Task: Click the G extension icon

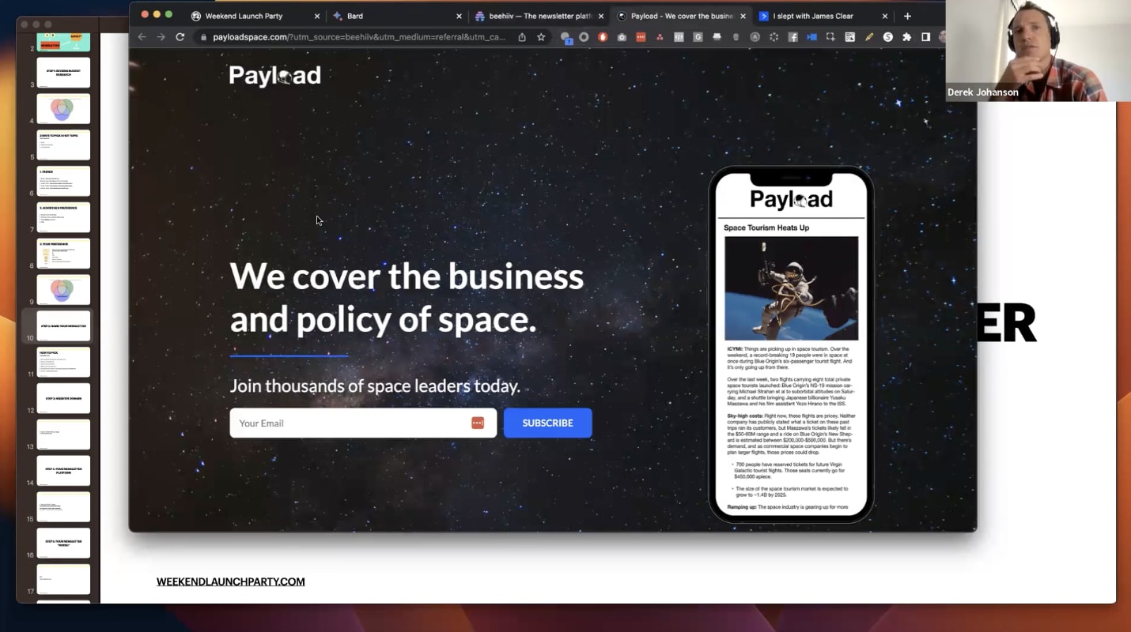Action: tap(698, 37)
